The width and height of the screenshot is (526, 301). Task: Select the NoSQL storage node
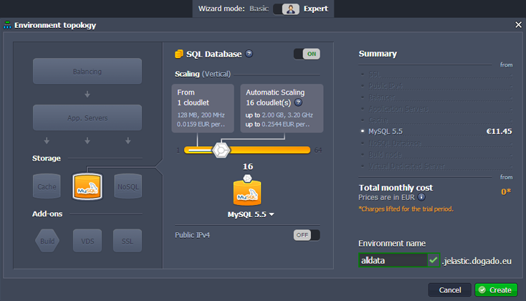click(x=128, y=186)
